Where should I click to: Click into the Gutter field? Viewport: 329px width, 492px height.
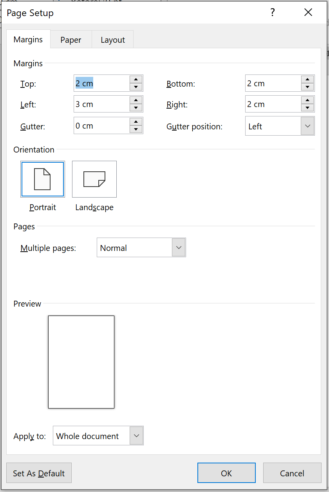point(102,125)
